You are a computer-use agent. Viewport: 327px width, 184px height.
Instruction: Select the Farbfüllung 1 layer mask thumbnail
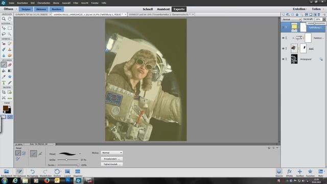(303, 27)
